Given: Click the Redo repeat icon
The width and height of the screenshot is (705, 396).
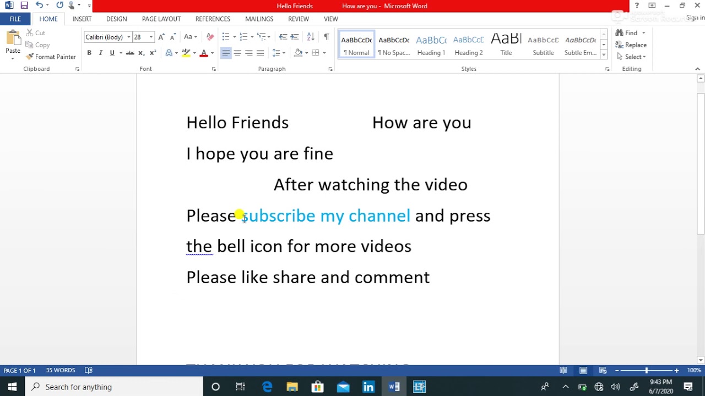Looking at the screenshot, I should (59, 5).
